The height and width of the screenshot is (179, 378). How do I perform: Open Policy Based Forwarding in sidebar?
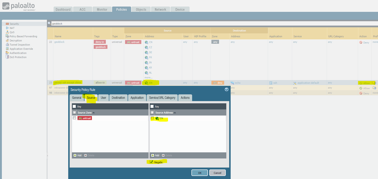tap(23, 37)
